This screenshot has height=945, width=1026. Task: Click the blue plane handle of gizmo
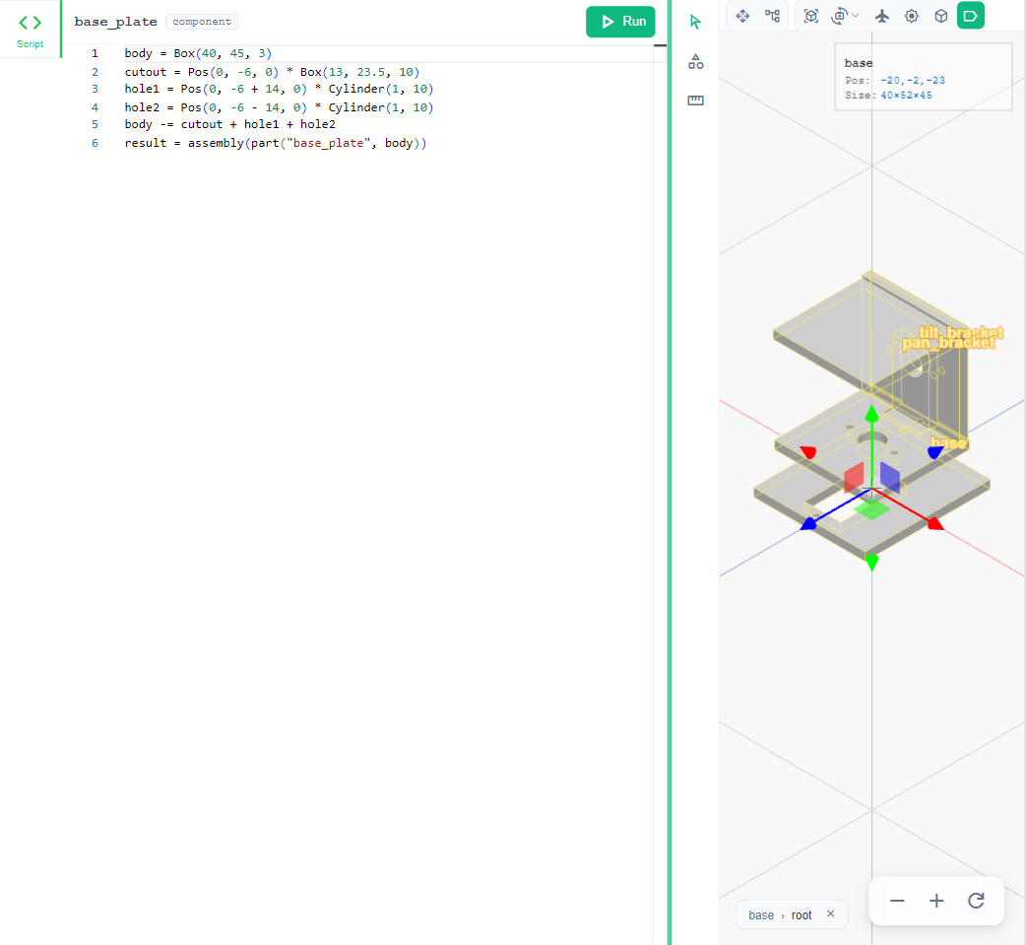click(890, 477)
